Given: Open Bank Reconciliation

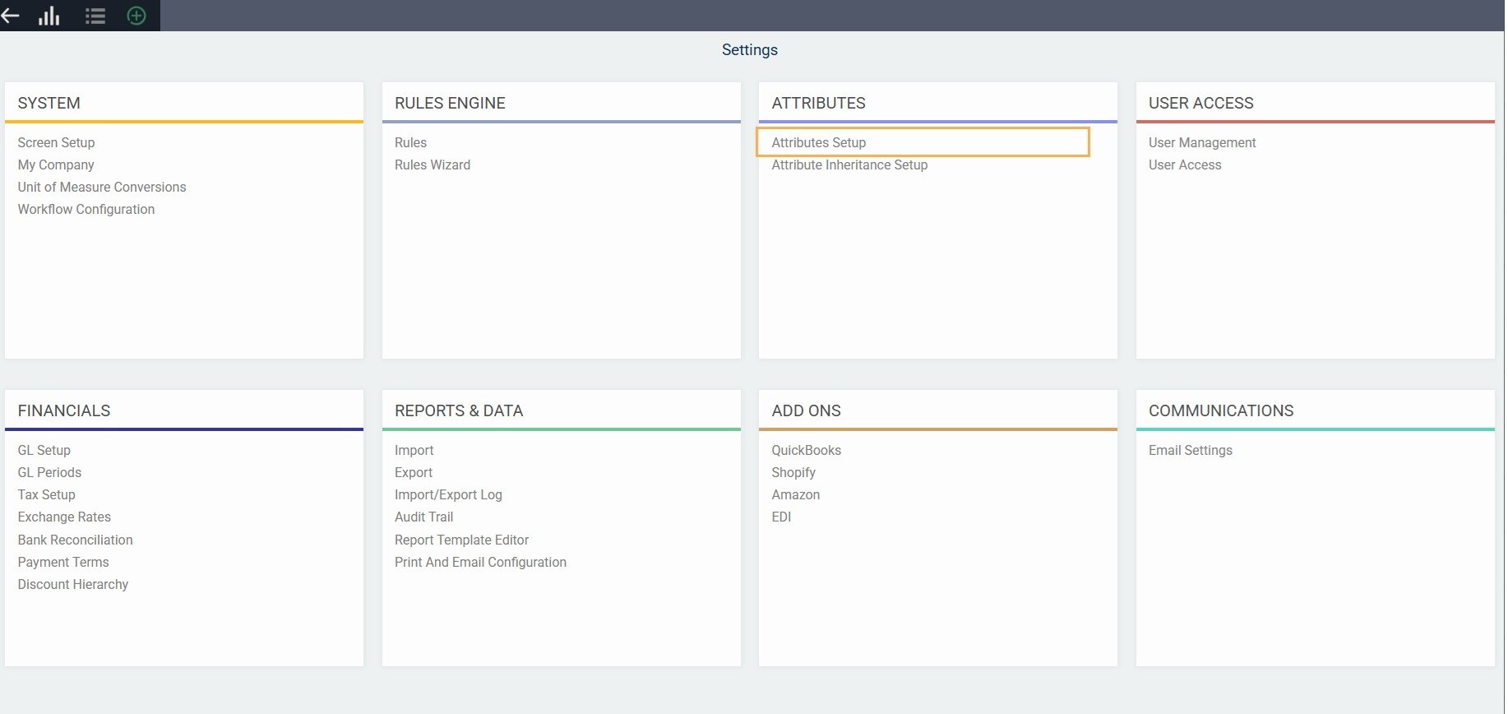Looking at the screenshot, I should (75, 540).
